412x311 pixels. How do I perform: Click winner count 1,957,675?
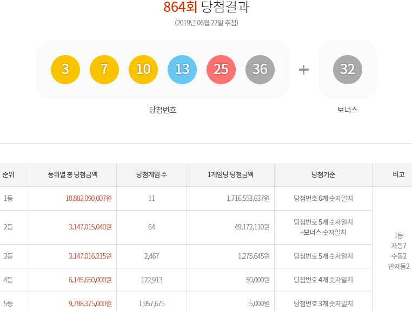point(151,303)
